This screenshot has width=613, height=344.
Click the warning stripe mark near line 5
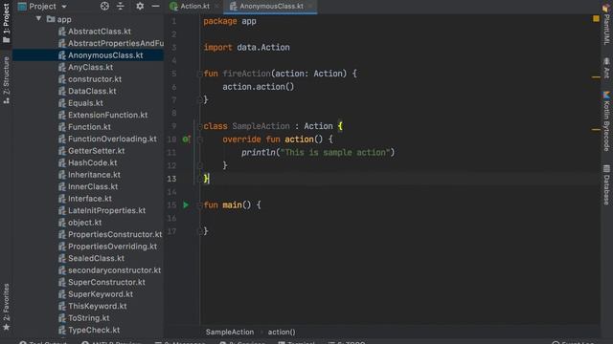tap(596, 77)
